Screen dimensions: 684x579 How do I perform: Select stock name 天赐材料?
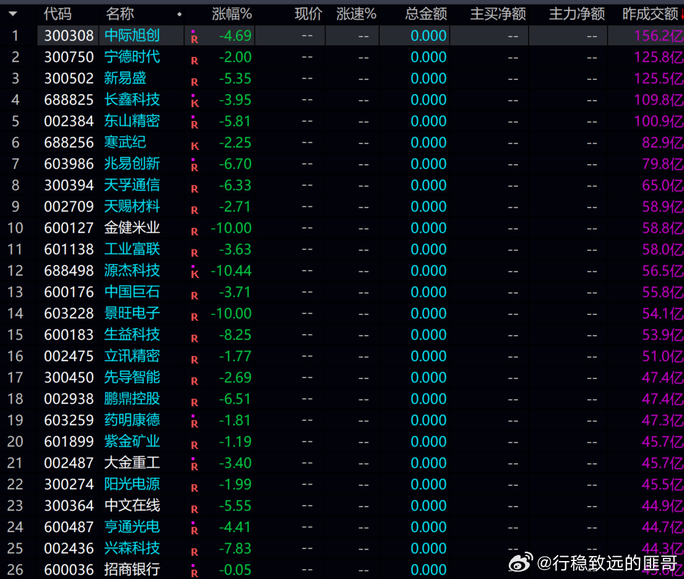[x=132, y=206]
